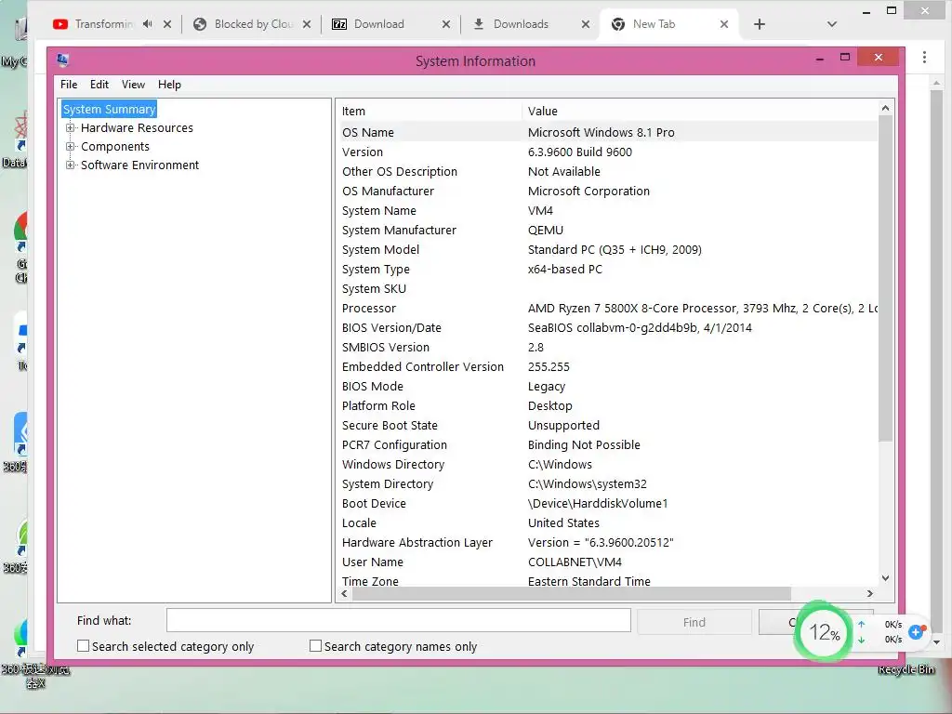Click the Chrome icon on New Tab
The height and width of the screenshot is (714, 952).
click(618, 24)
